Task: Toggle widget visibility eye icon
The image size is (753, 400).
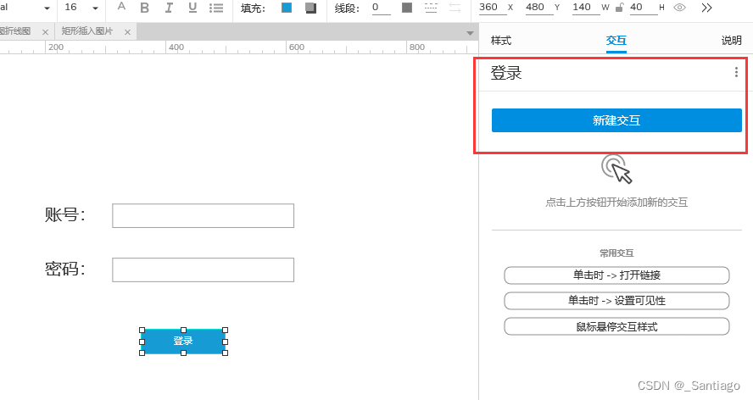Action: [x=679, y=7]
